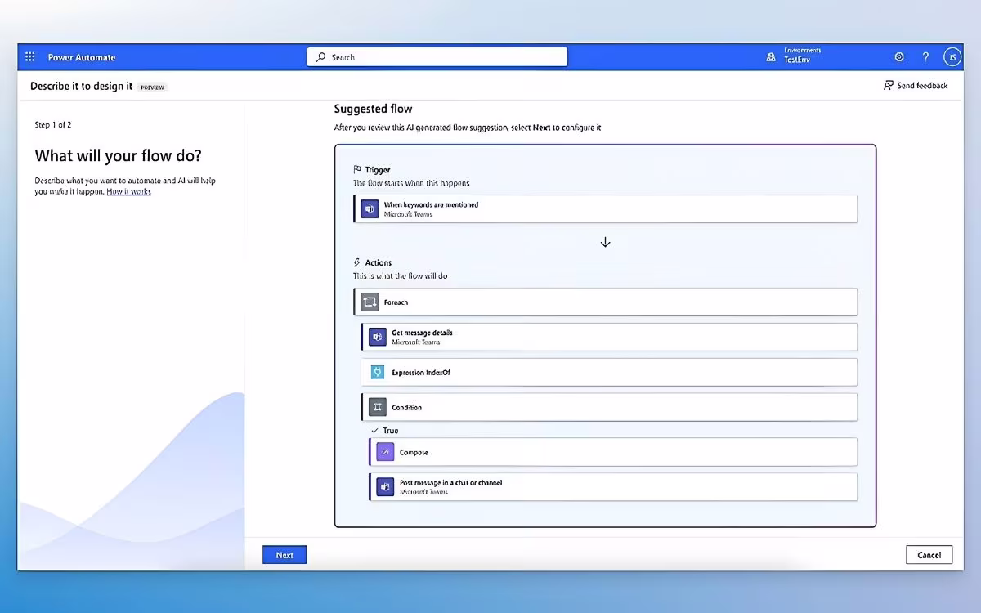Click 'What will your flow do?' heading
The width and height of the screenshot is (981, 613).
pos(118,155)
